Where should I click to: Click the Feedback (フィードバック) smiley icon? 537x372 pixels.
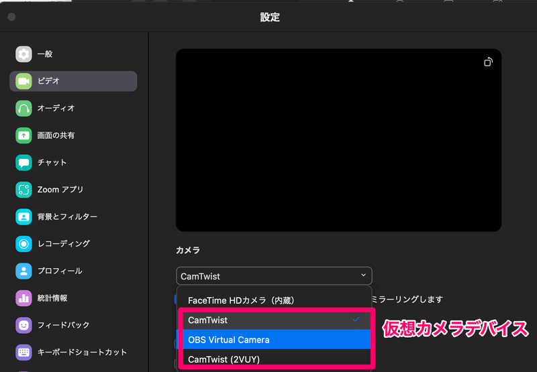point(23,325)
